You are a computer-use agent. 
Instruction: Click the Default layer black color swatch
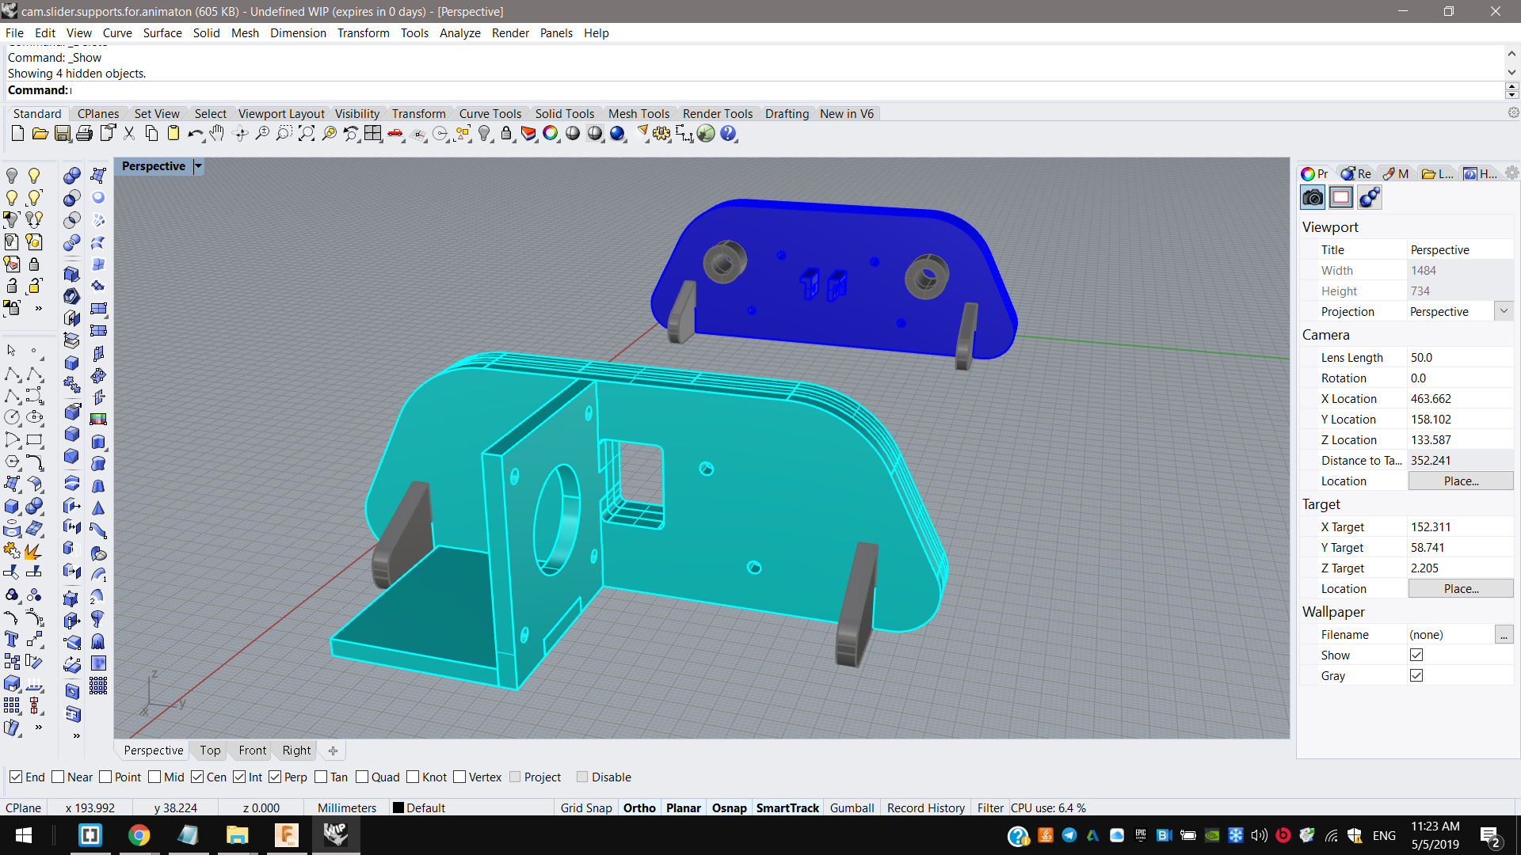point(398,808)
